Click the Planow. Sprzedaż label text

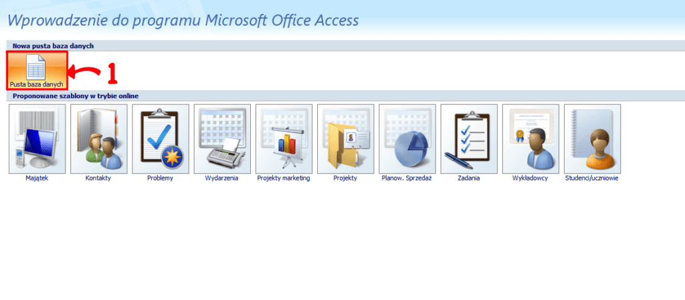pyautogui.click(x=407, y=178)
